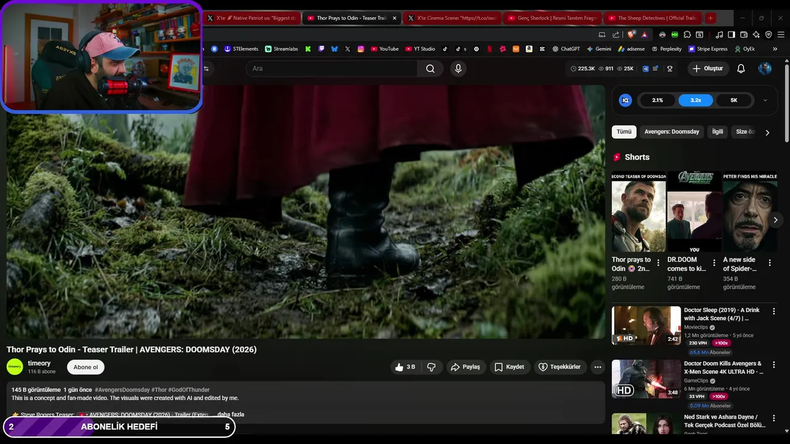Open adsense bookmark

tap(631, 49)
